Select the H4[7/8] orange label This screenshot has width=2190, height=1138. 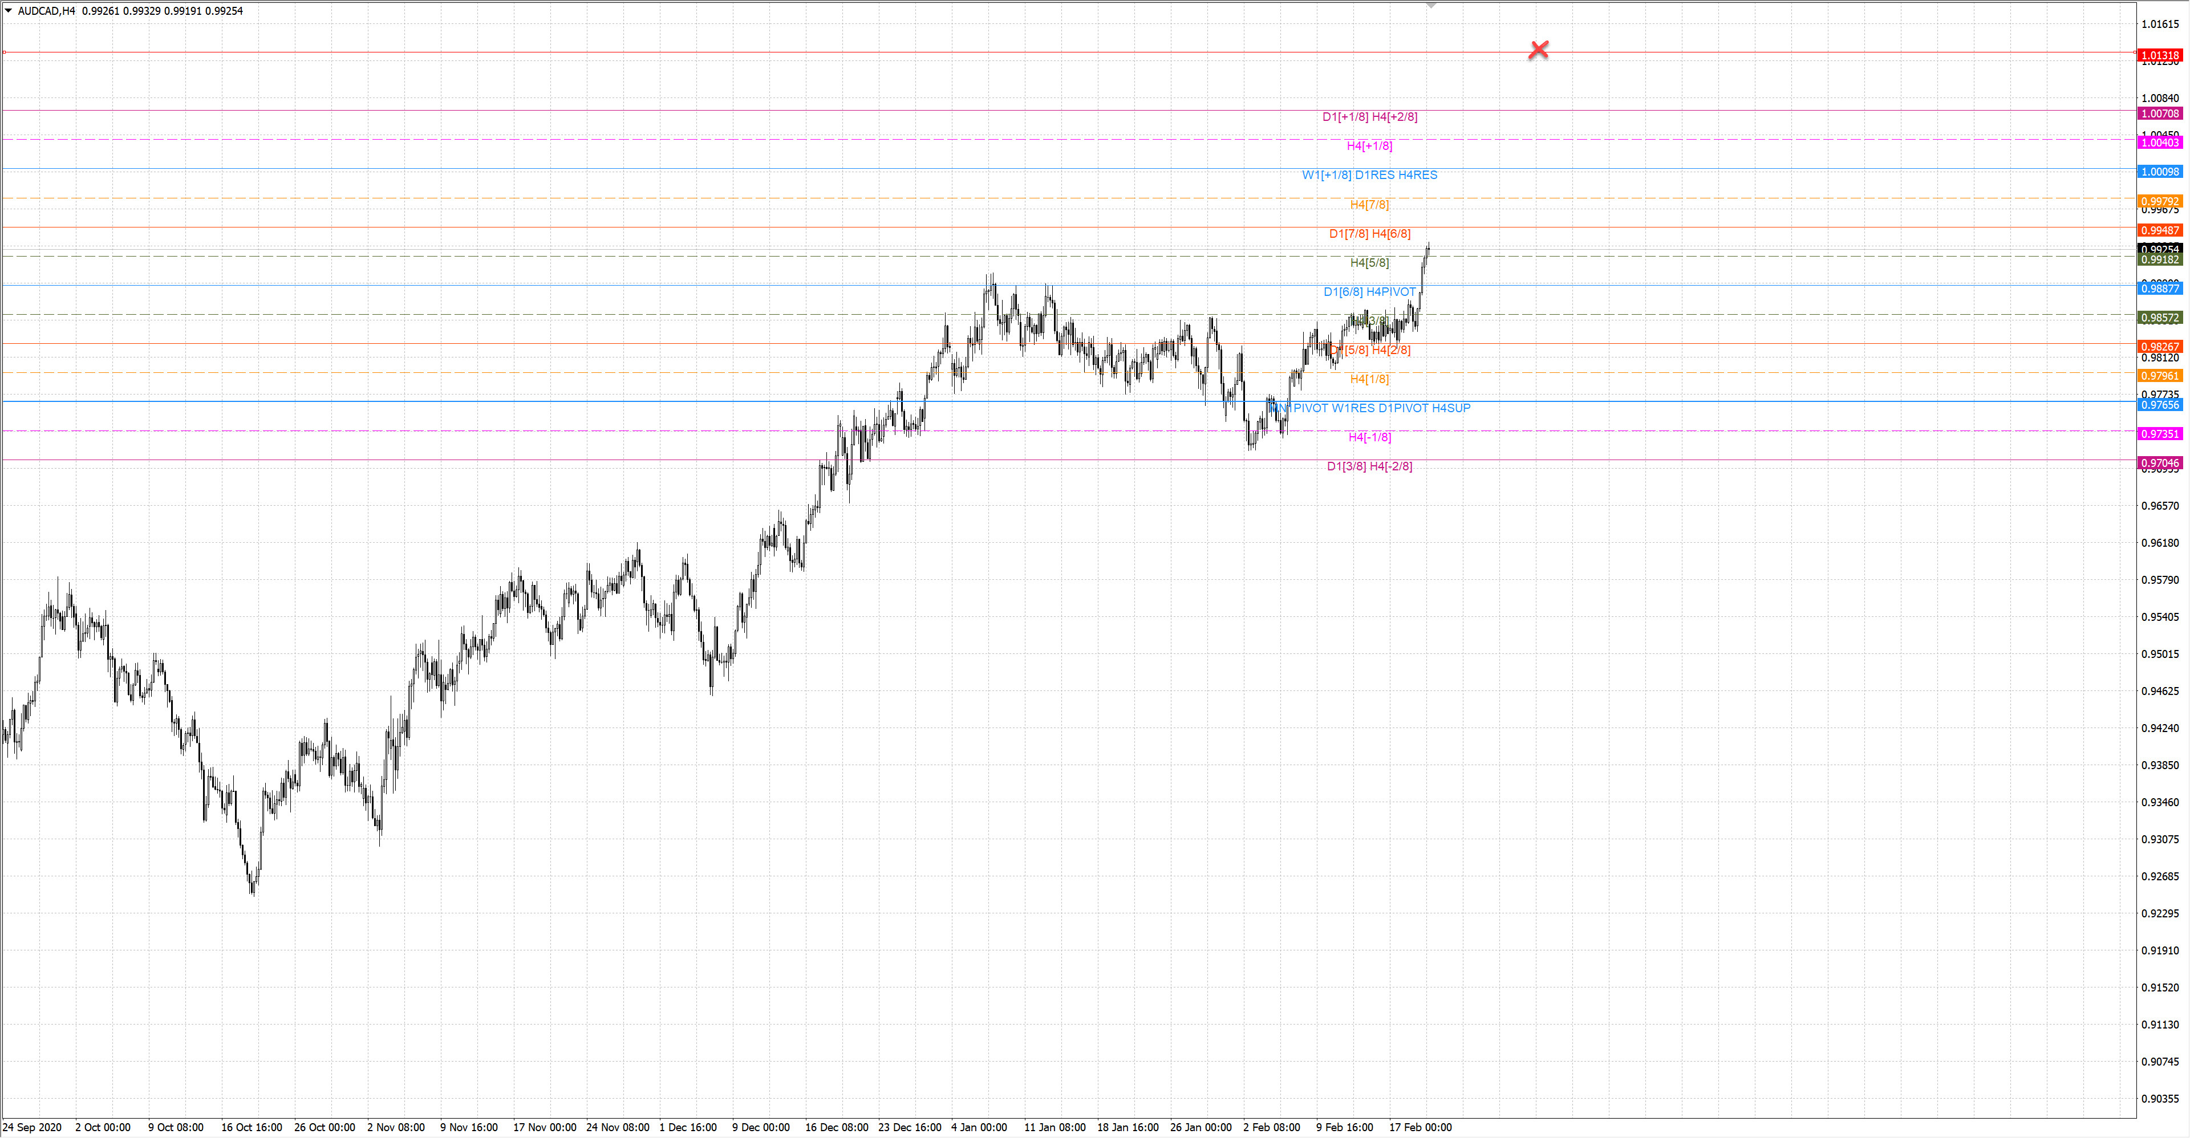(x=1369, y=205)
